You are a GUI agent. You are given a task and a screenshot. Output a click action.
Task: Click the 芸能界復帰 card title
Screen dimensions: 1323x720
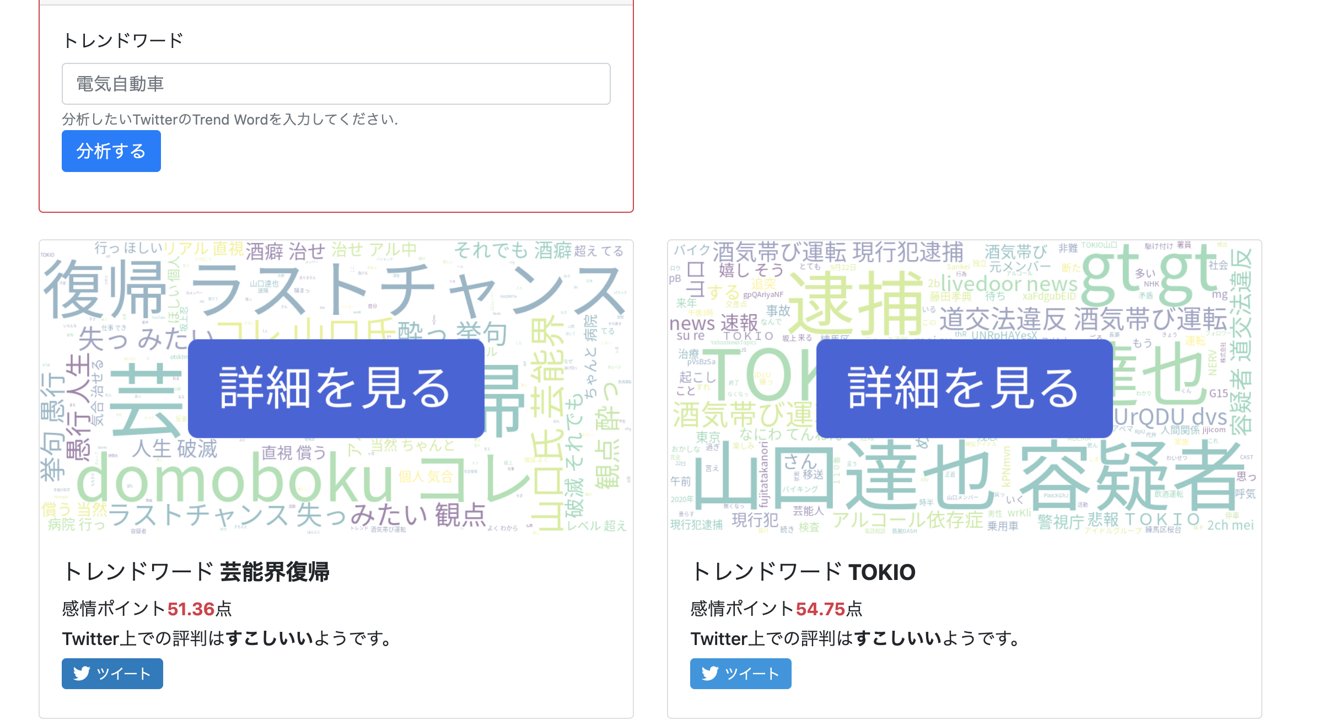(x=196, y=572)
